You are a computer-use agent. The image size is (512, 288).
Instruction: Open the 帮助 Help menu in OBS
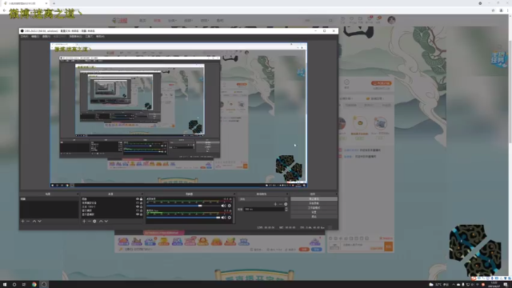[100, 37]
